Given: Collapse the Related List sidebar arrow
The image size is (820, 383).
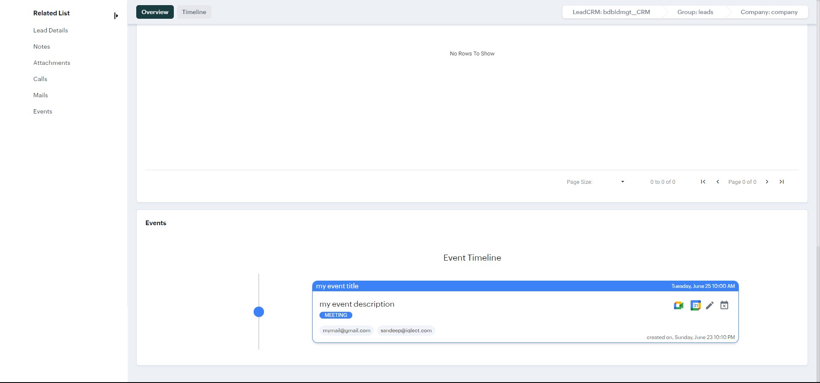Looking at the screenshot, I should [116, 16].
